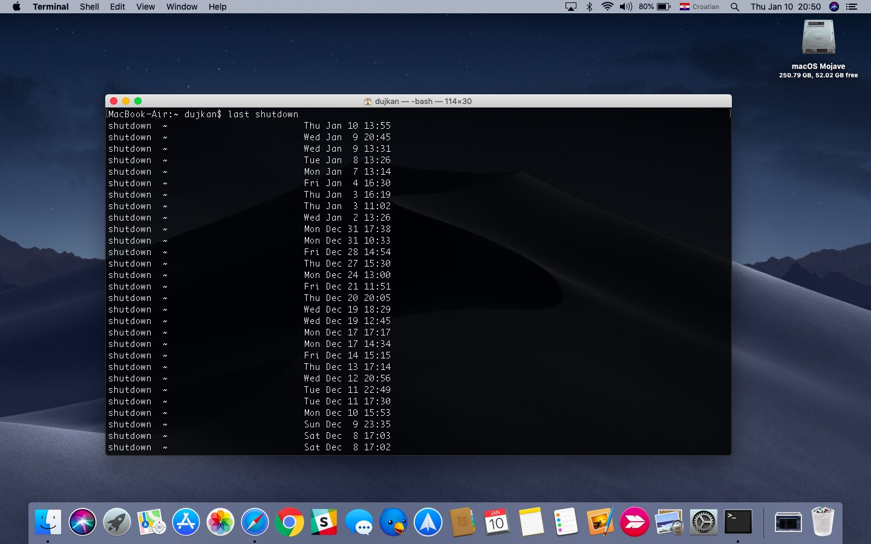Screen dimensions: 871x544
Task: Open the Trash in the Dock
Action: click(823, 522)
